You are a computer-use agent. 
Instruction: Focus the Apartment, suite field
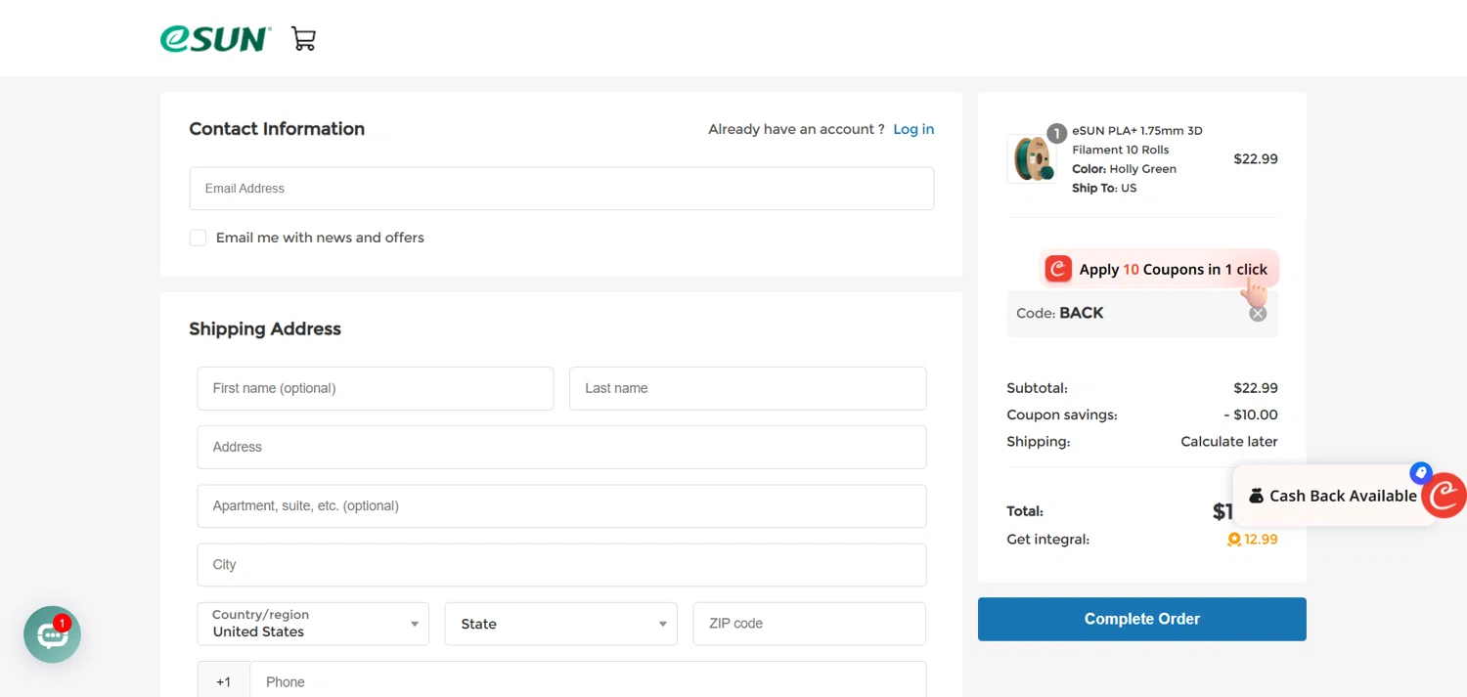click(x=561, y=505)
